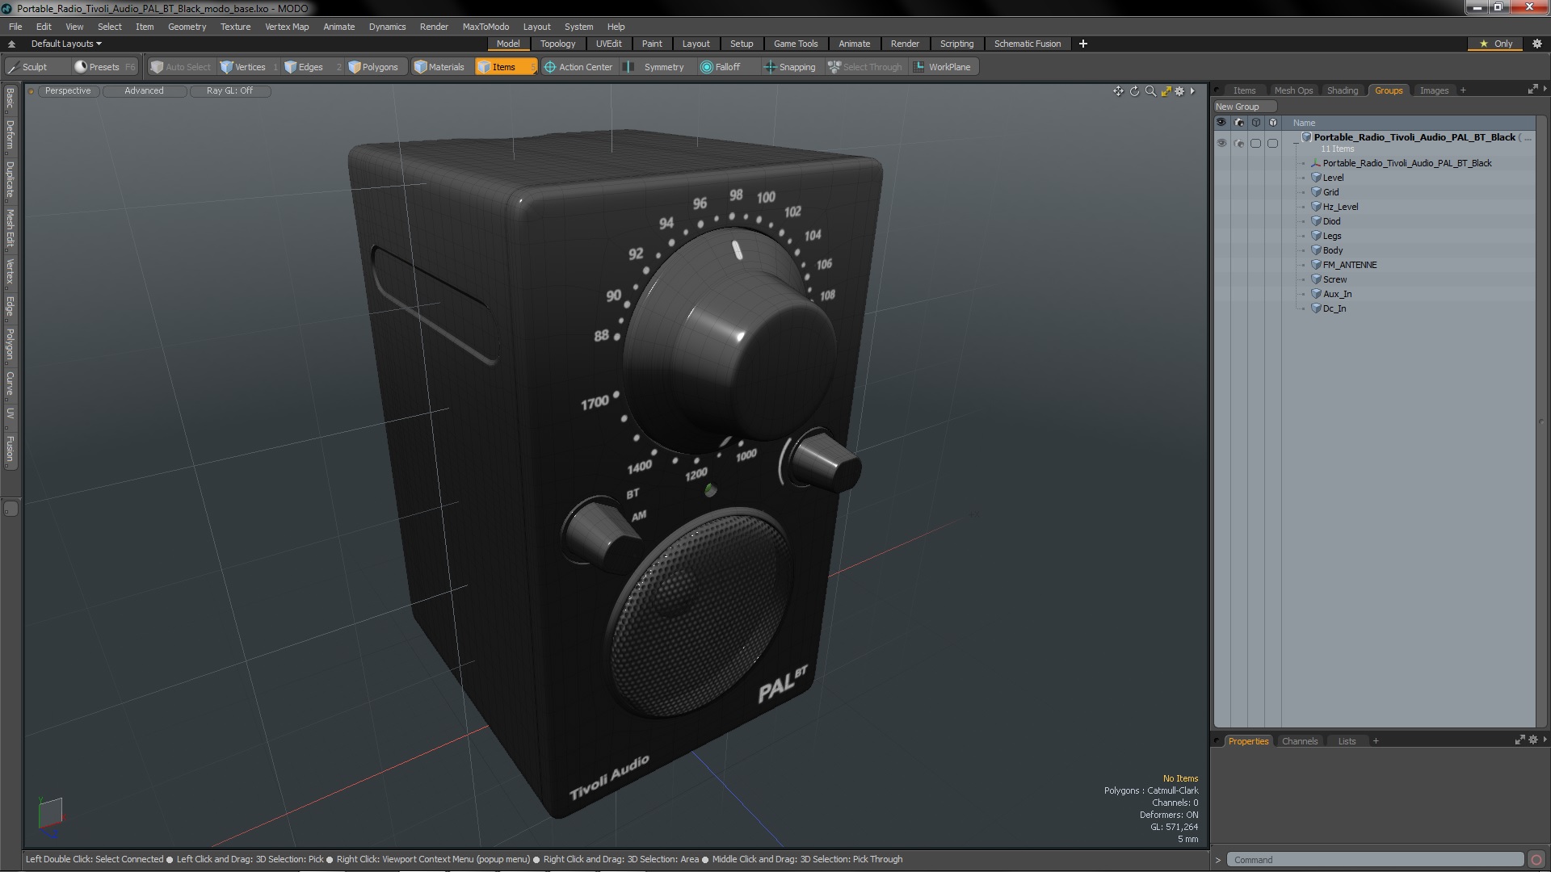Open the Default Layouts dropdown
The width and height of the screenshot is (1551, 872).
pyautogui.click(x=66, y=44)
